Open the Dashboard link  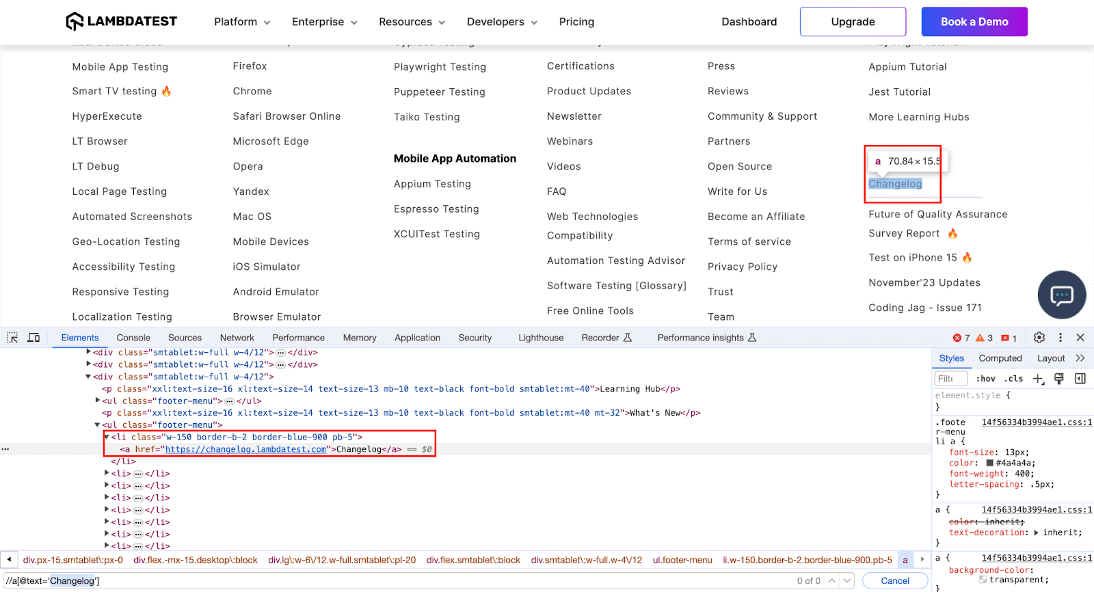click(749, 22)
